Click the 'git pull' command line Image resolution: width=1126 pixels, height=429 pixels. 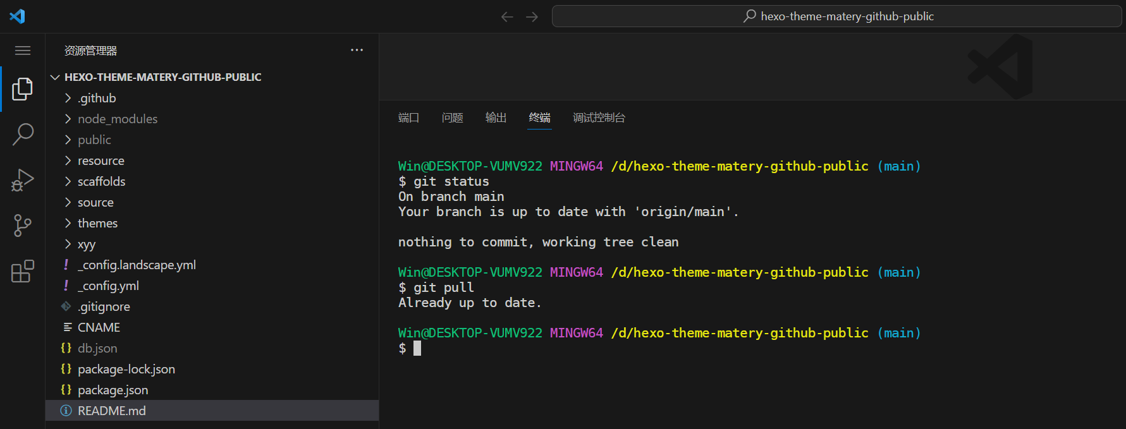[x=436, y=287]
